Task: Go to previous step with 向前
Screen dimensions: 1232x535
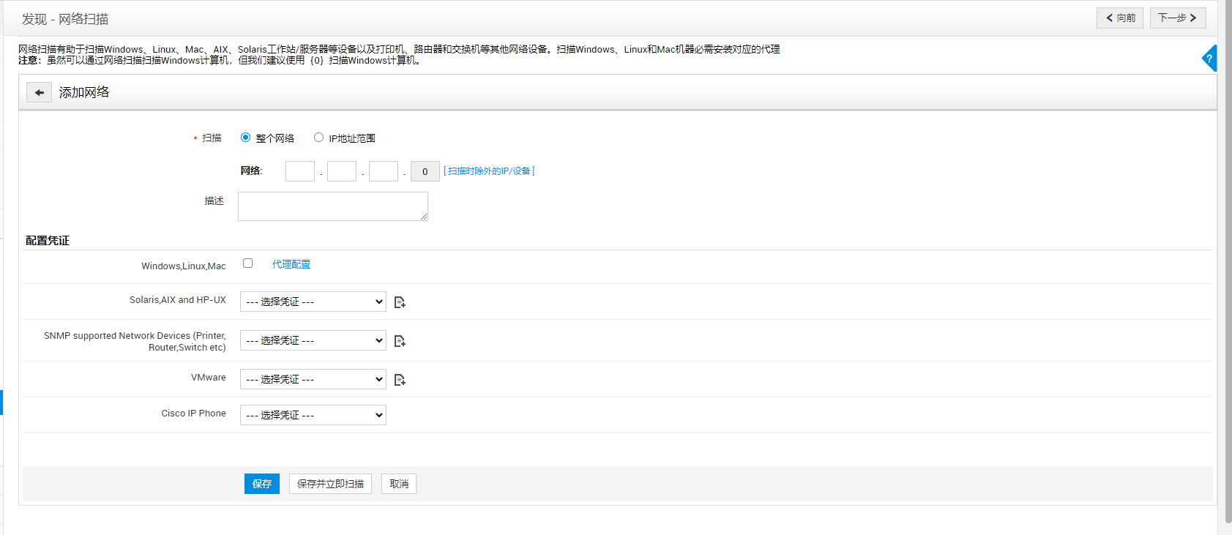Action: pos(1120,18)
